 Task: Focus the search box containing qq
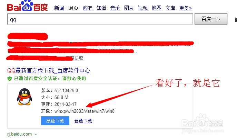pyautogui.click(x=100, y=19)
